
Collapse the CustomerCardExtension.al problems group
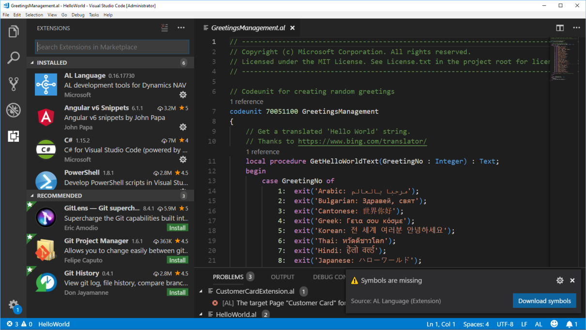point(201,291)
